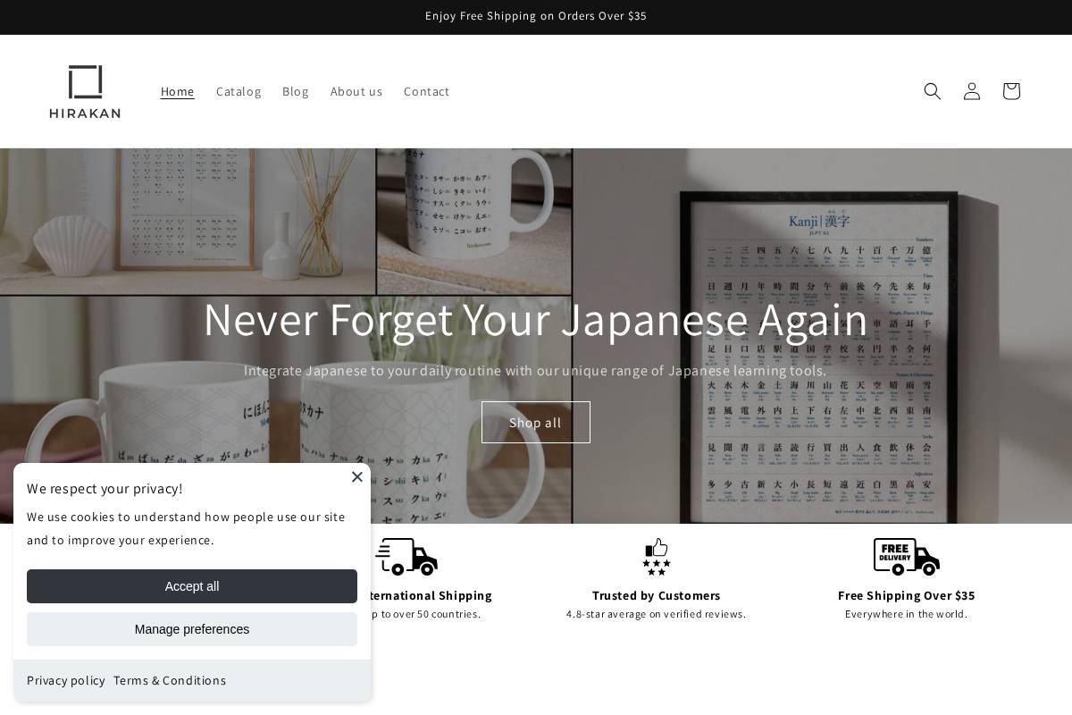Image resolution: width=1072 pixels, height=715 pixels.
Task: Open the Catalog menu item
Action: (x=239, y=91)
